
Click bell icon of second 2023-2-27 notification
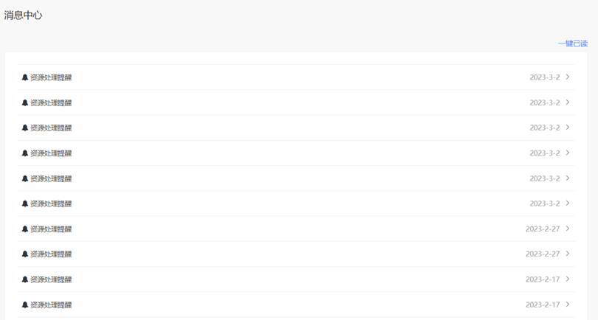(x=25, y=254)
